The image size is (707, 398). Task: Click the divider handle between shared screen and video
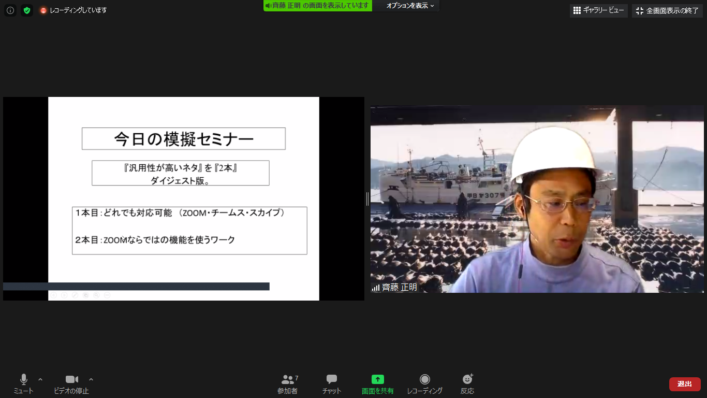[367, 199]
